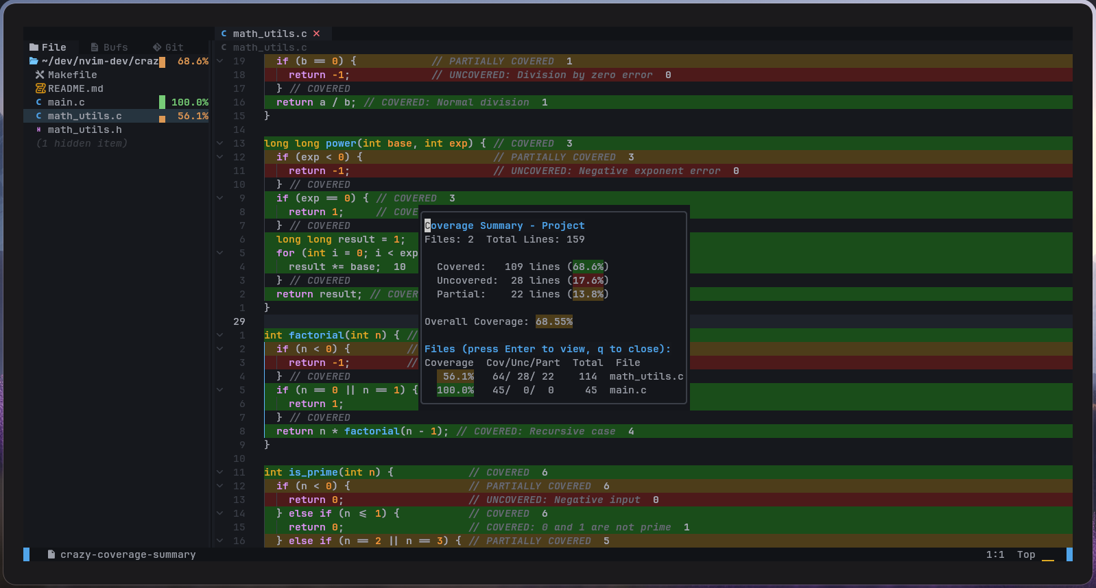Open main.c in the file tree
Image resolution: width=1096 pixels, height=588 pixels.
[67, 102]
